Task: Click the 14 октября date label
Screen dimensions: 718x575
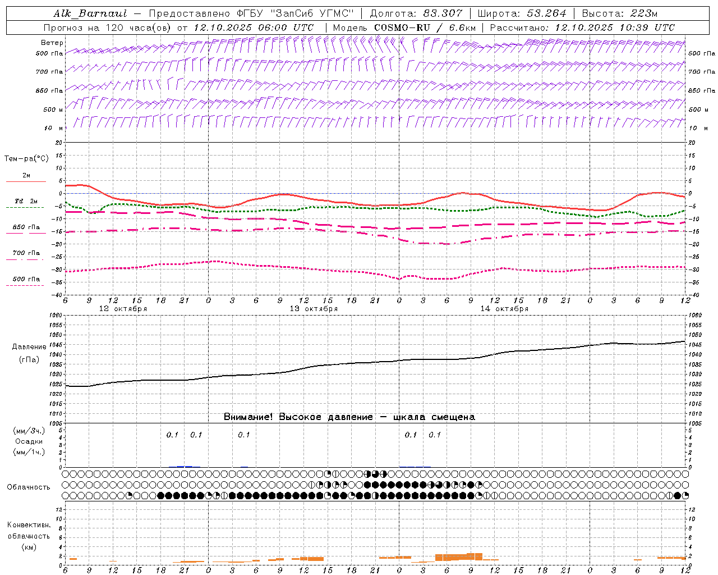Action: coord(504,309)
